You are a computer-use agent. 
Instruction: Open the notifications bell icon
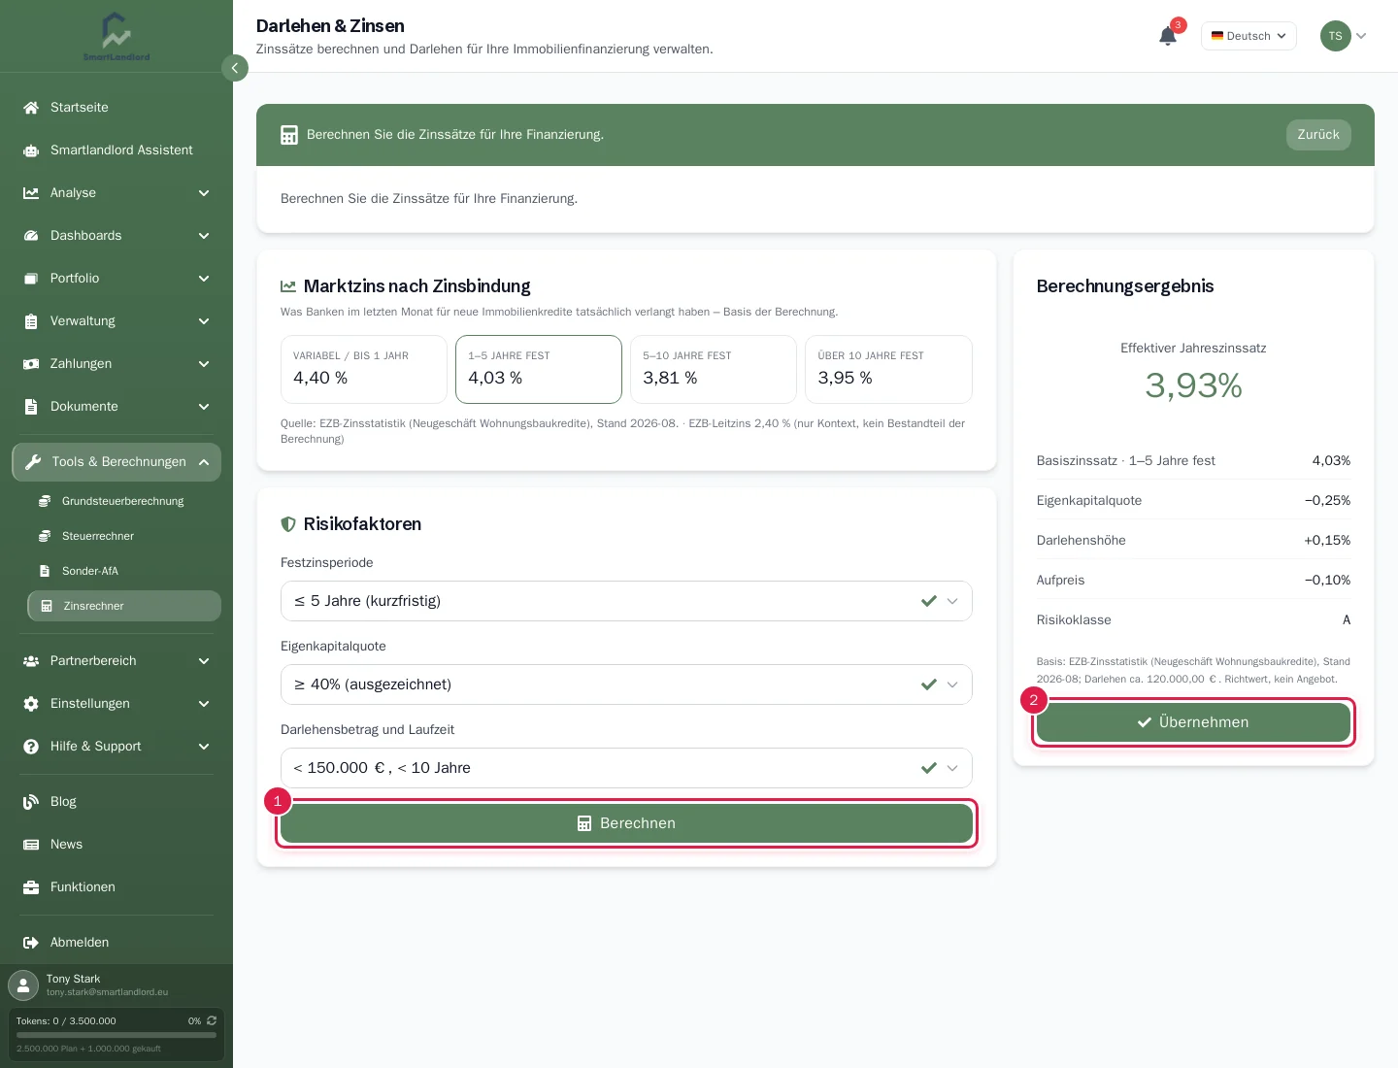1167,36
